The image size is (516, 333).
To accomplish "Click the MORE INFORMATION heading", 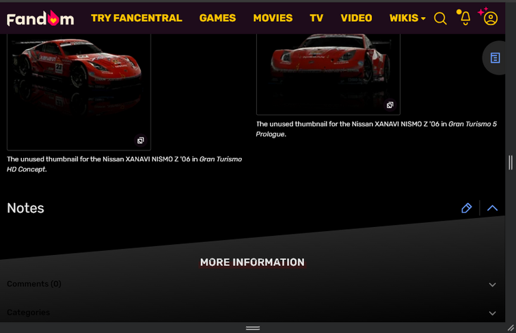I will 252,262.
